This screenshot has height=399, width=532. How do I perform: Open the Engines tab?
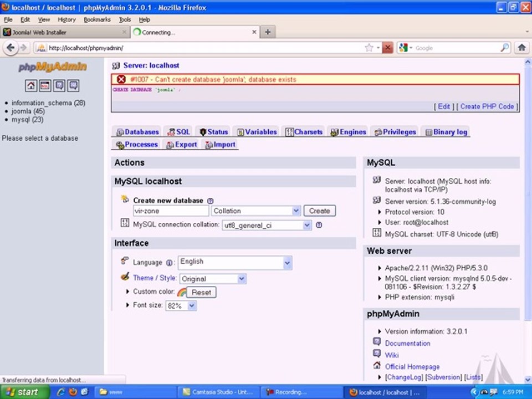tap(349, 132)
